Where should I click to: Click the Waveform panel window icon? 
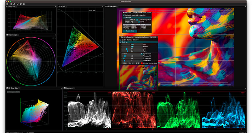tap(64, 88)
